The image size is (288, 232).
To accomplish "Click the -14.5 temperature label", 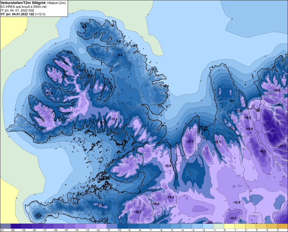I will tap(156, 204).
